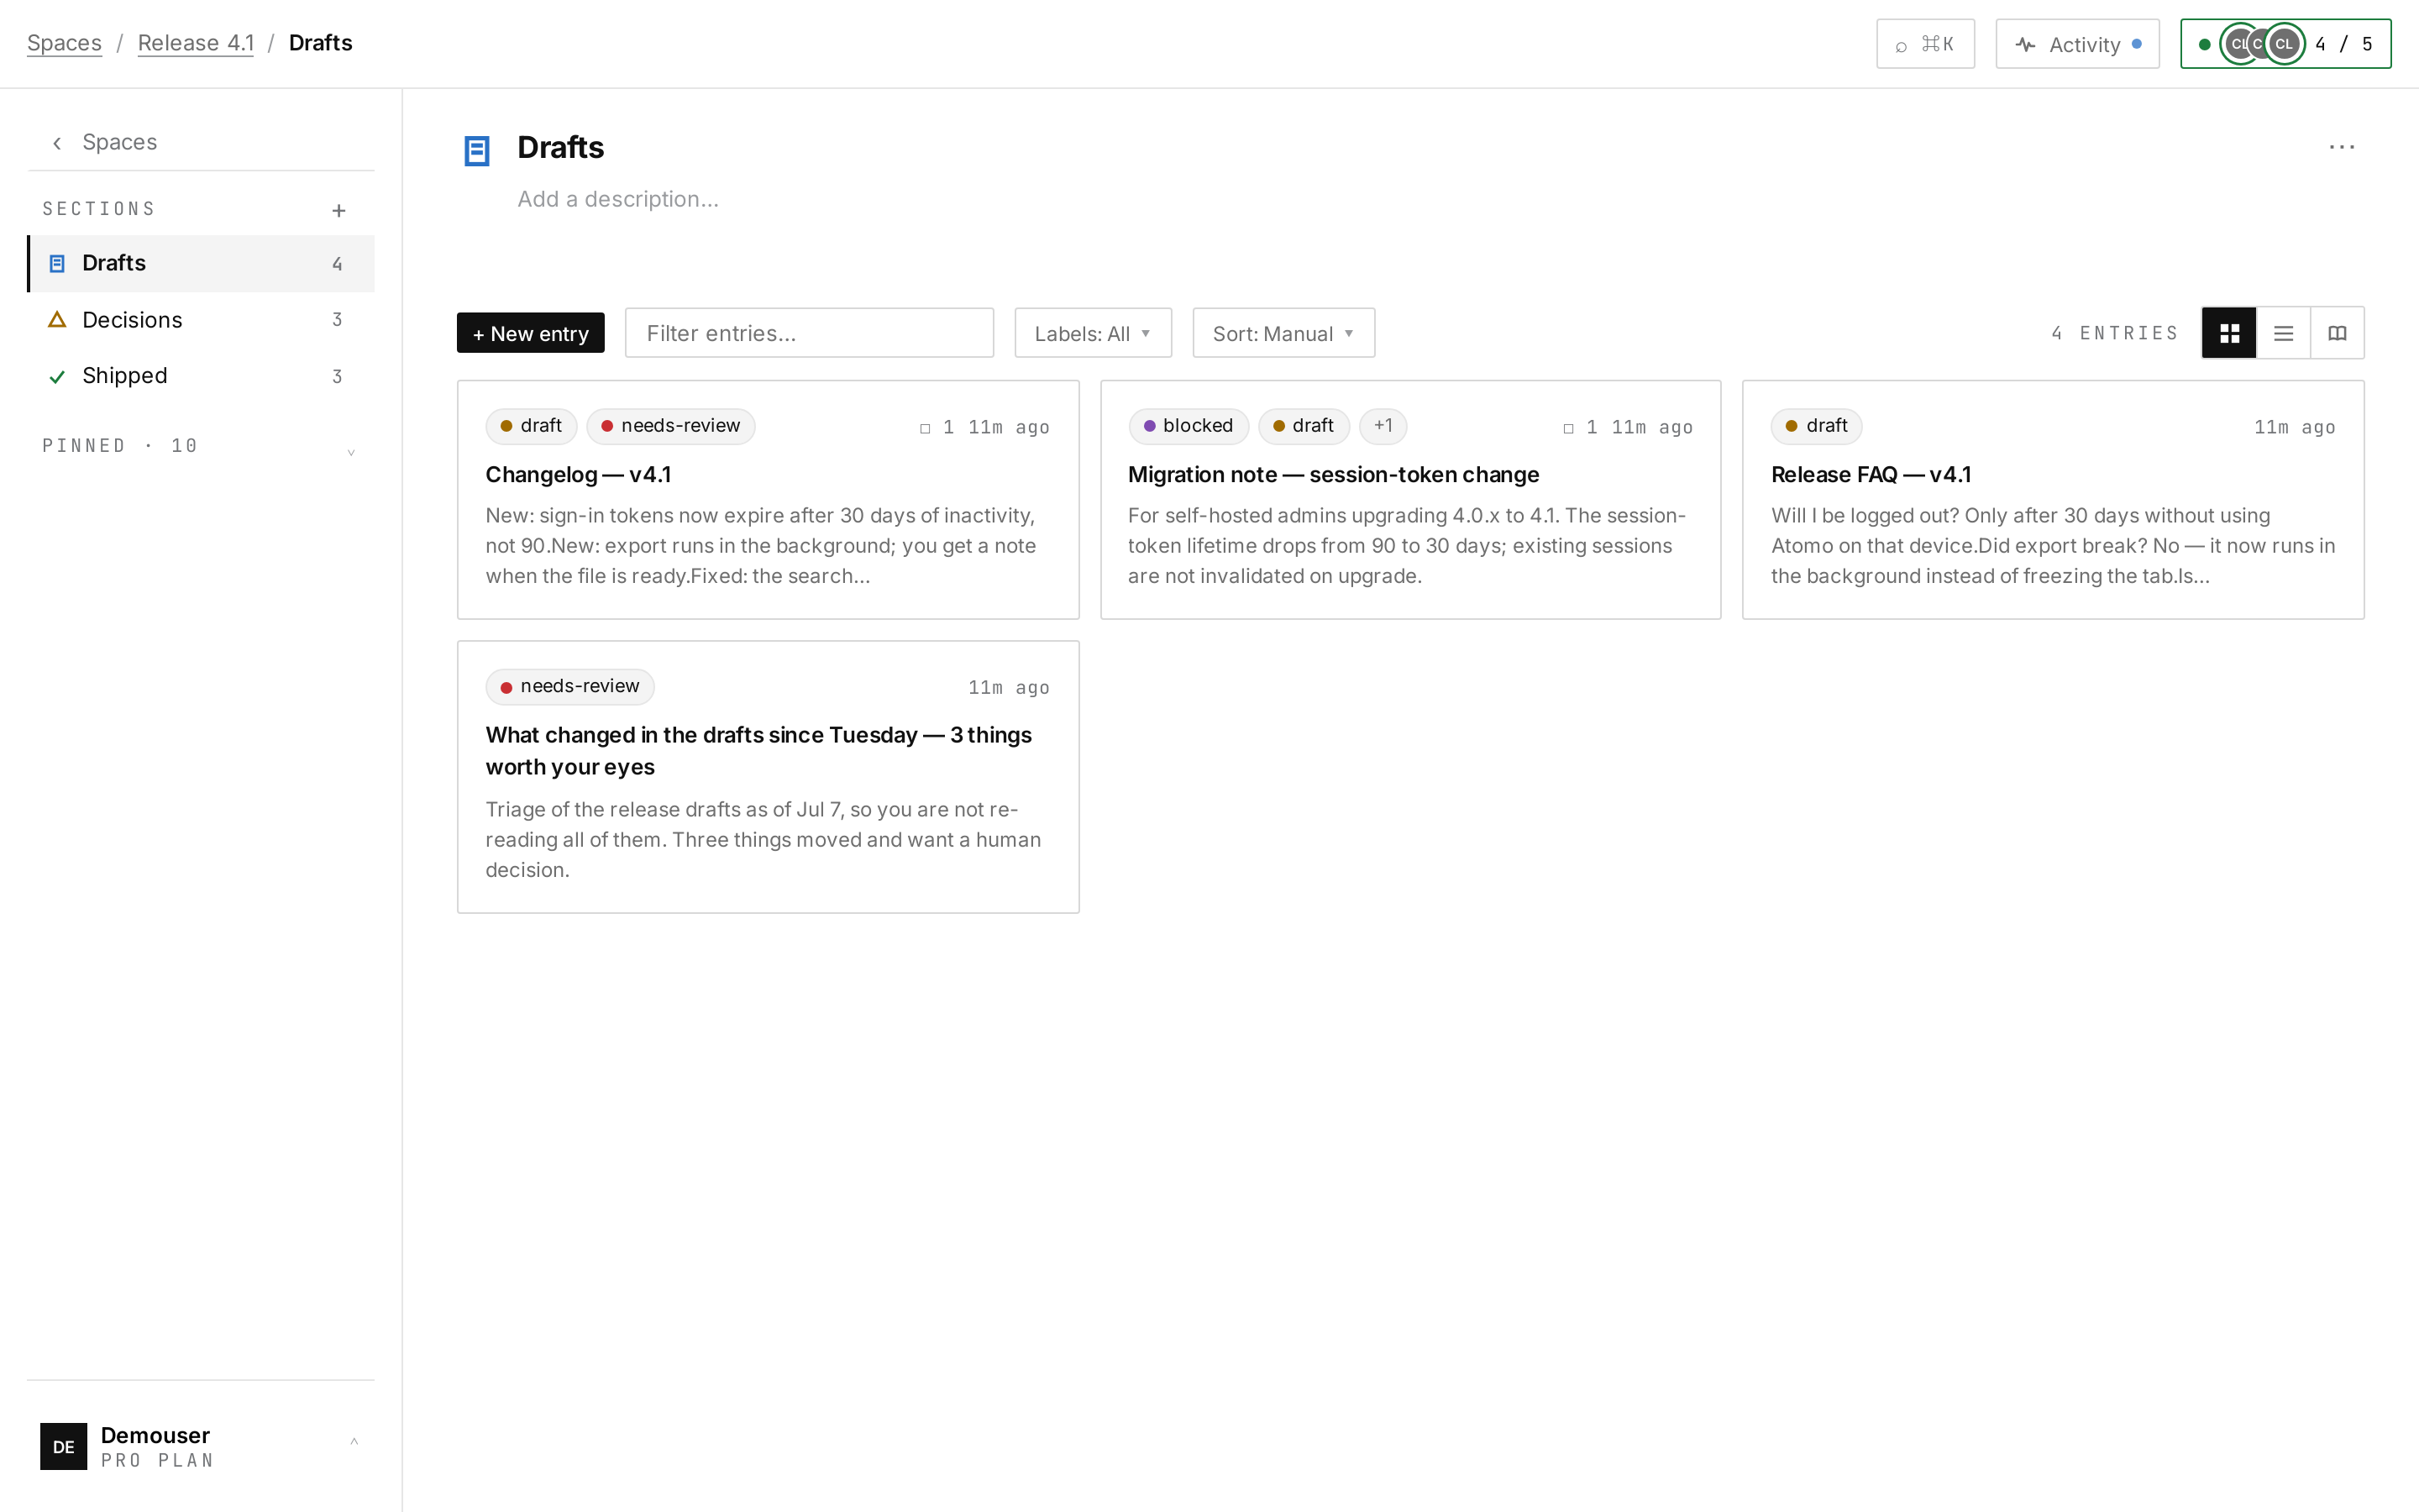
Task: Click the Sections header label
Action: coord(99,209)
